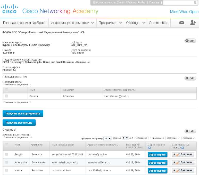Click Выйти logout link

(x=141, y=2)
